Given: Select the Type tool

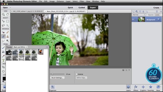Looking at the screenshot, I should click(3, 60).
